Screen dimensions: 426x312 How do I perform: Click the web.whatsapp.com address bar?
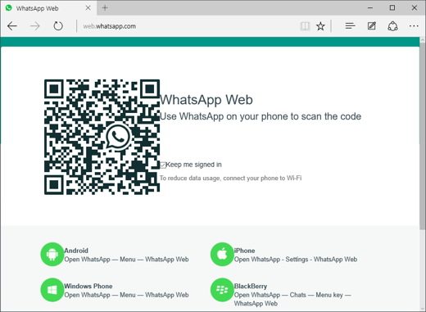(188, 26)
